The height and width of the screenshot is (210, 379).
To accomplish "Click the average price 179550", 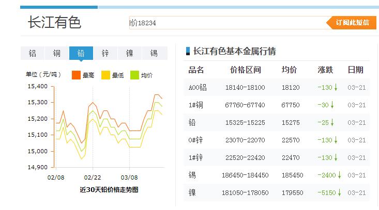I will tap(293, 193).
